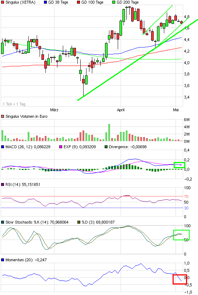
Task: Click the 4,4 price axis value
Action: (x=187, y=40)
